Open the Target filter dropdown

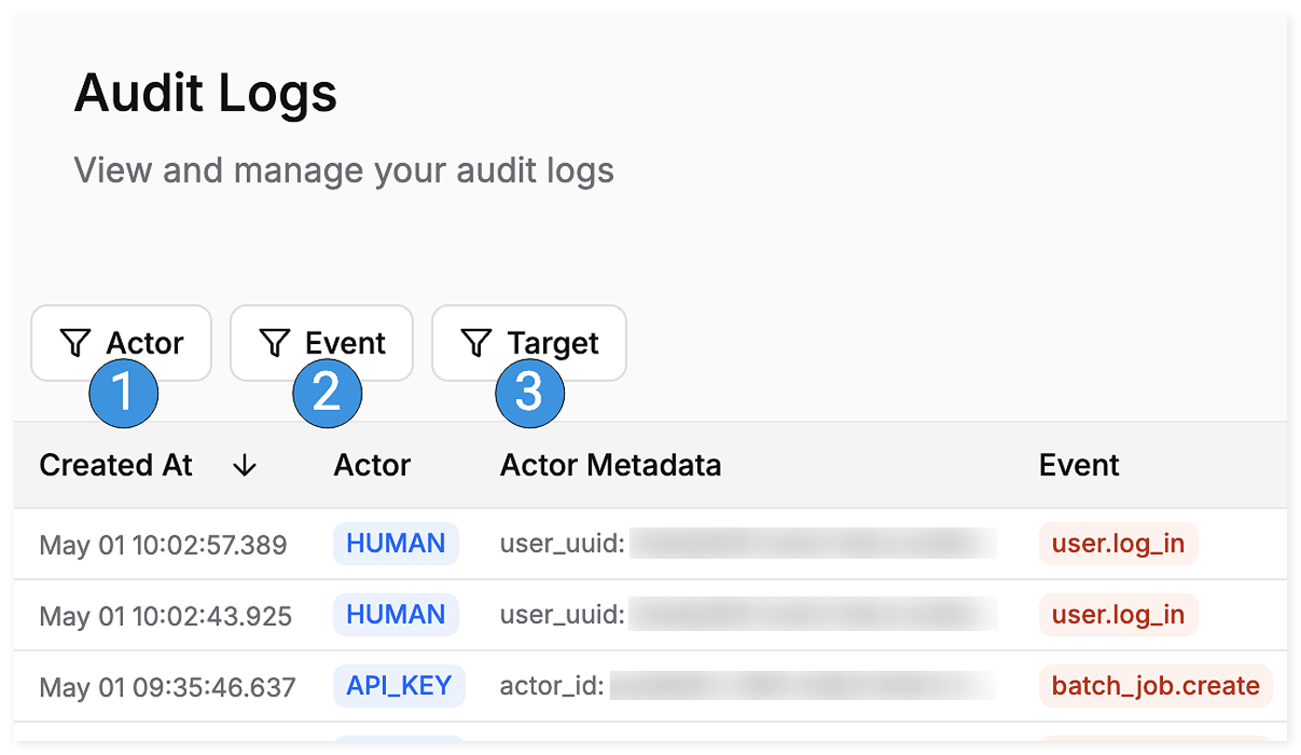coord(529,343)
